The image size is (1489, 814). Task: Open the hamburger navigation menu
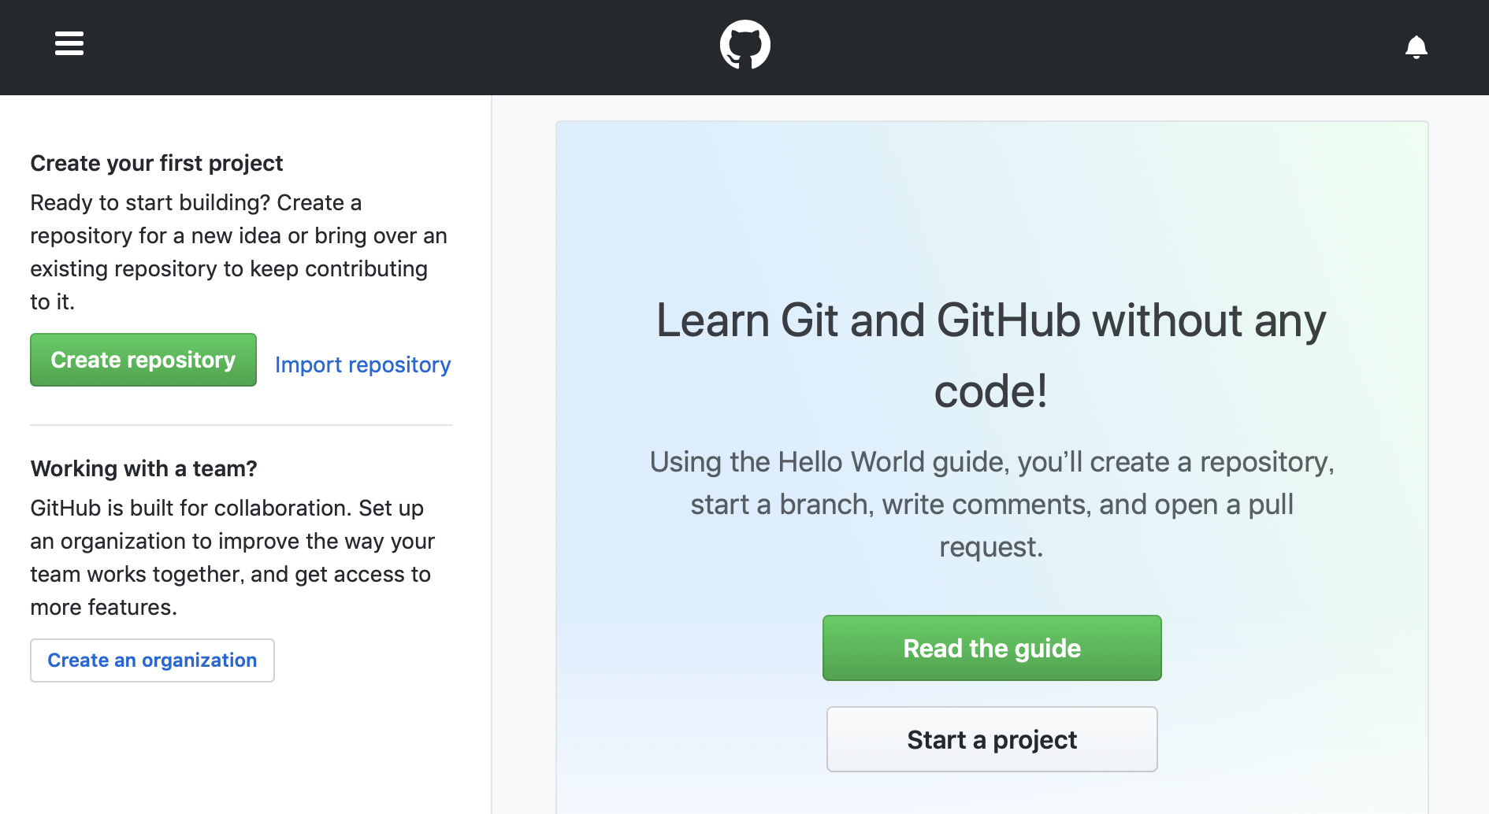pos(69,44)
